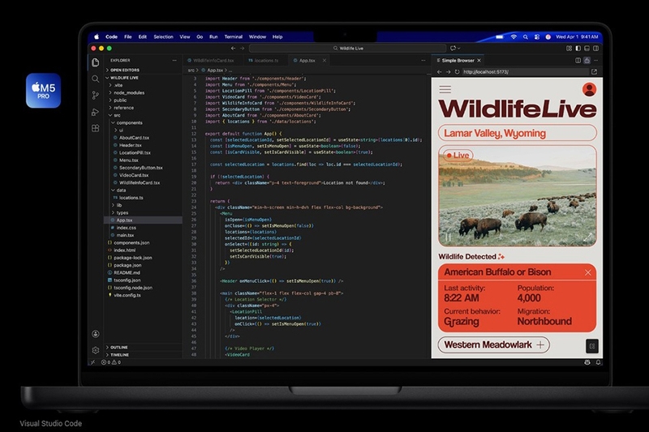Toggle the Panel in the title bar
Screen dimensions: 649x432
587,49
